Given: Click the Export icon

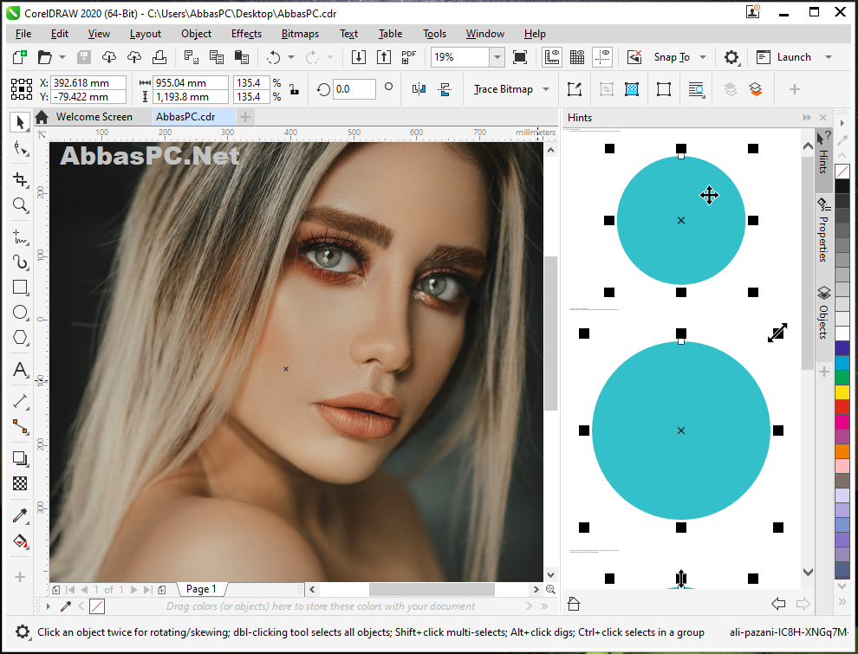Looking at the screenshot, I should 384,57.
